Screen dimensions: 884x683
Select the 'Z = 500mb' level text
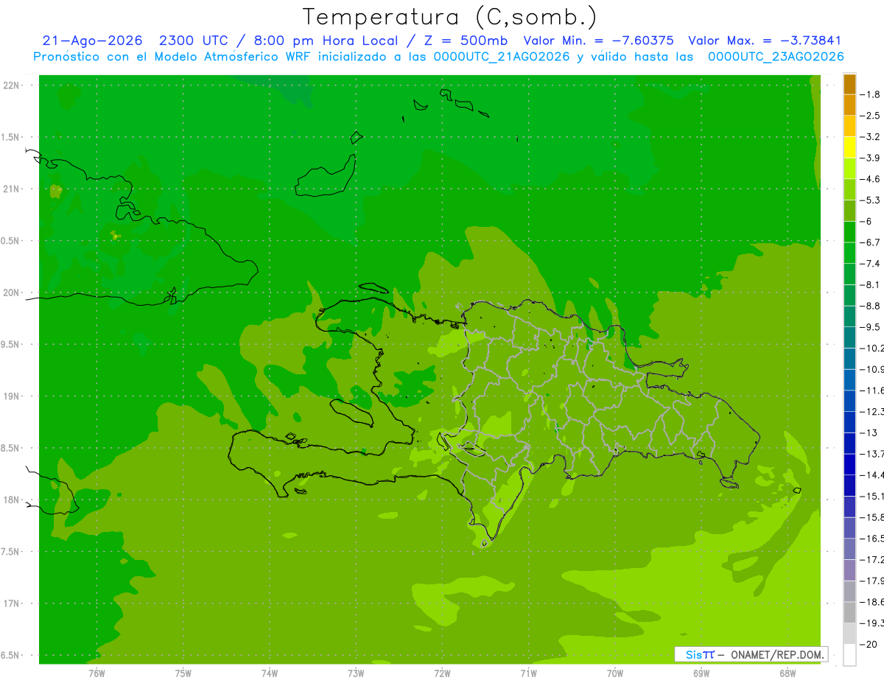(464, 41)
